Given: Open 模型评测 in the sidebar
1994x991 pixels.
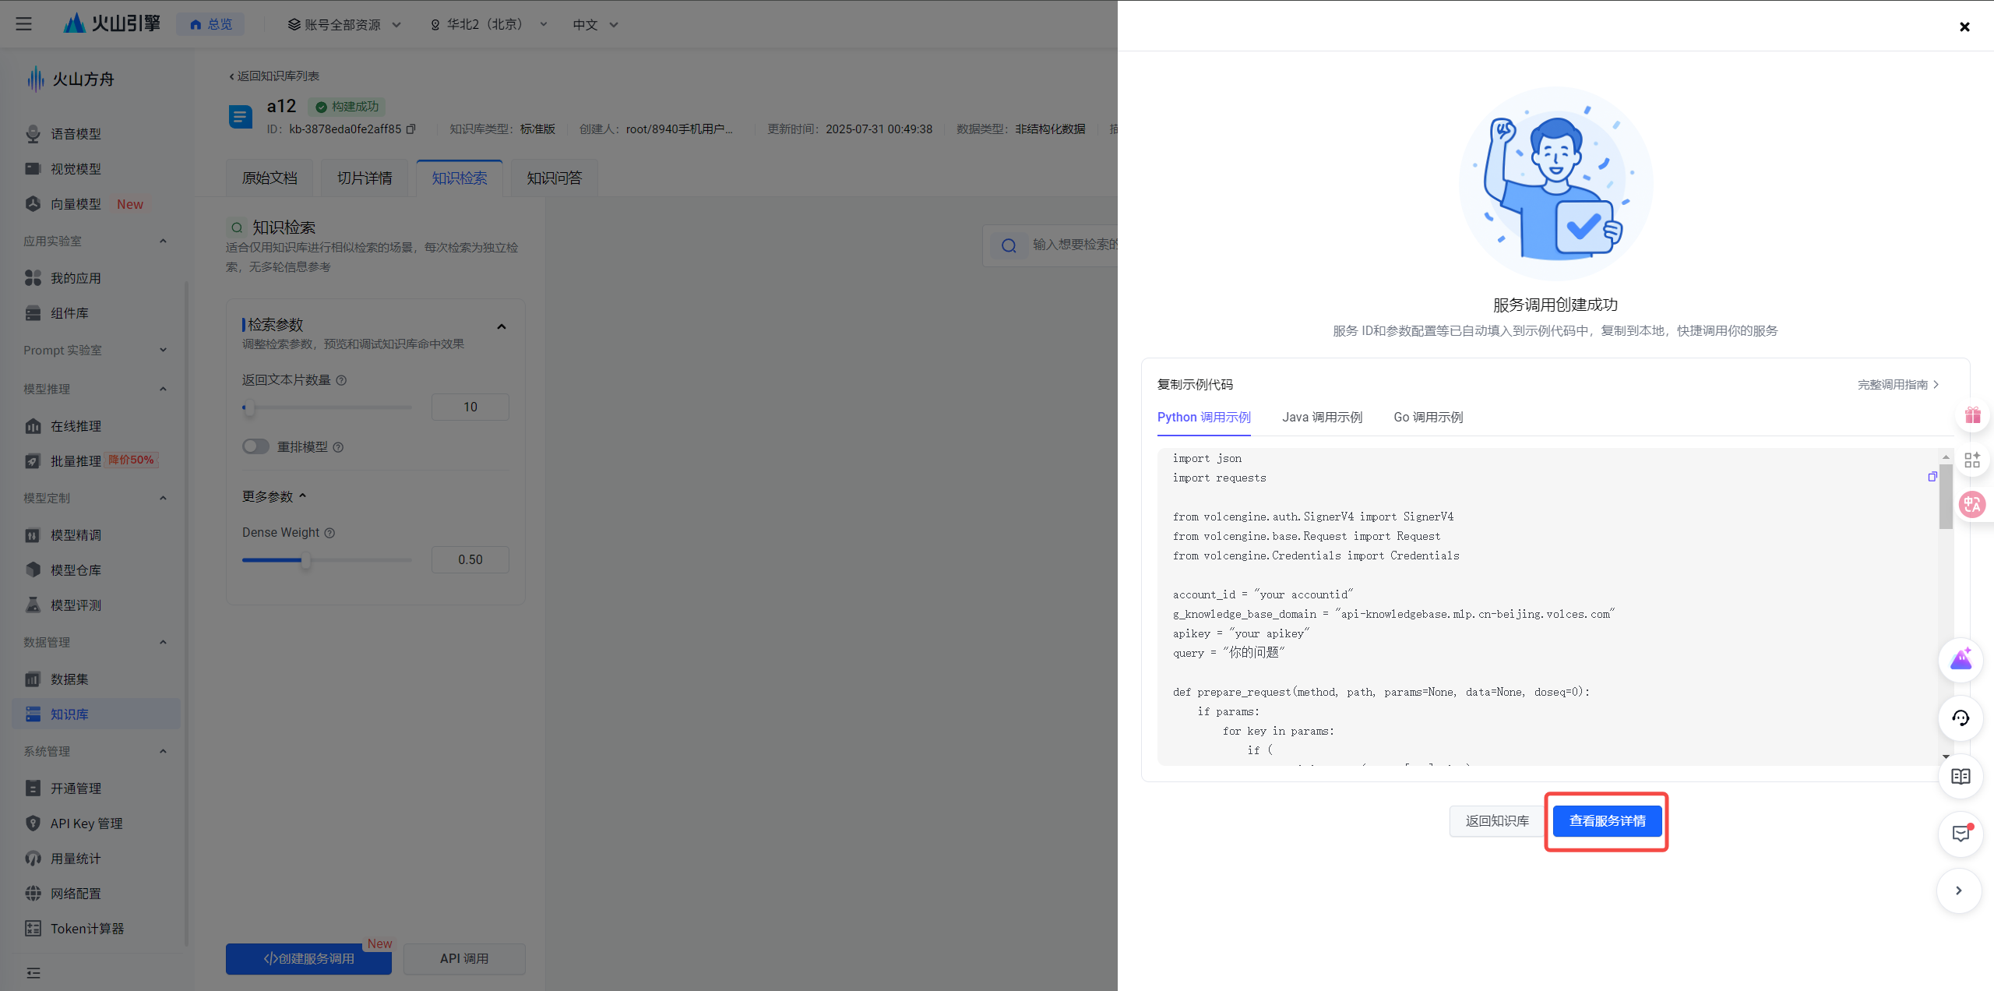Looking at the screenshot, I should (x=76, y=605).
